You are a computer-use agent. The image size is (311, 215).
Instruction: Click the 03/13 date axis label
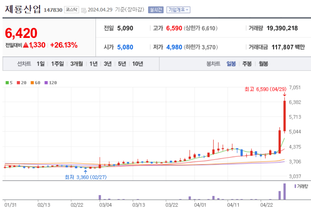coord(139,205)
